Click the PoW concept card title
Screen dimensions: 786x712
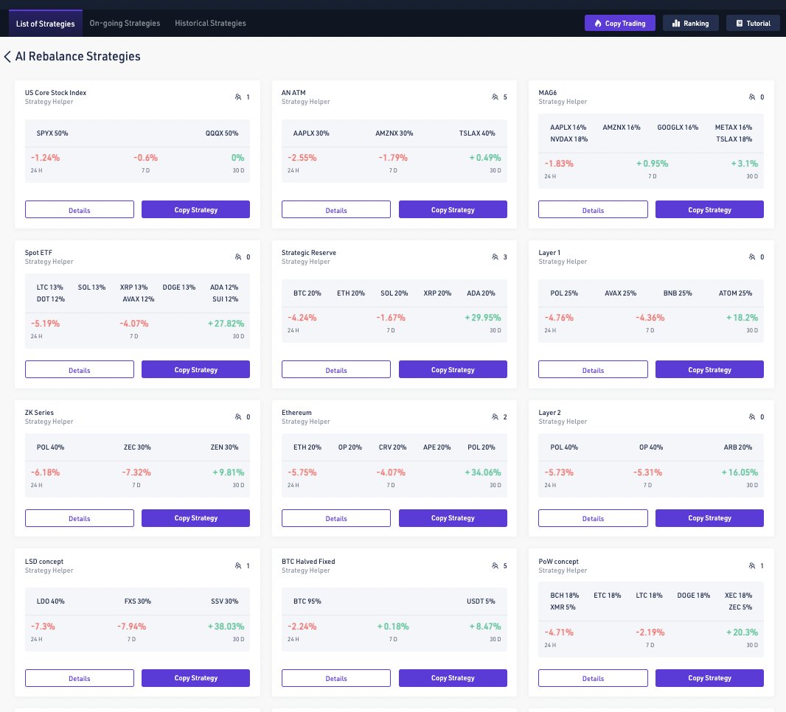(558, 561)
